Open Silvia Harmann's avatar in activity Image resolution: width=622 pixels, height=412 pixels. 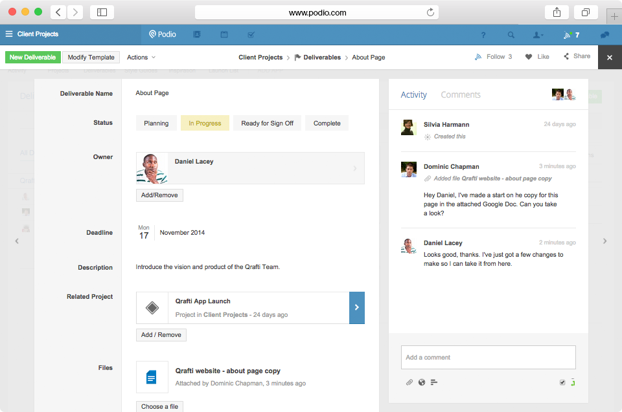tap(409, 127)
